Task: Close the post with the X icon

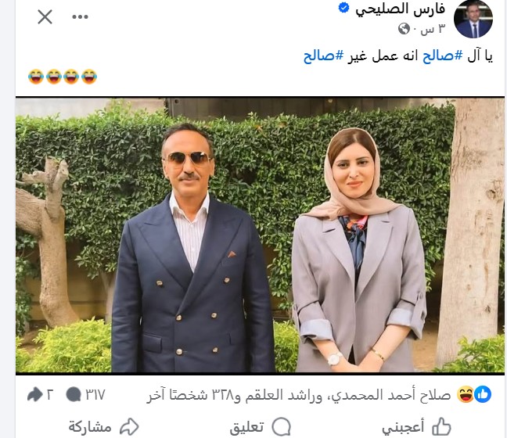Action: tap(45, 16)
